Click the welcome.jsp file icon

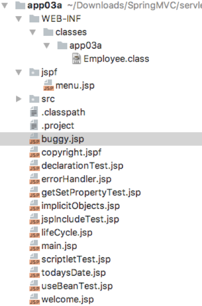pos(35,299)
